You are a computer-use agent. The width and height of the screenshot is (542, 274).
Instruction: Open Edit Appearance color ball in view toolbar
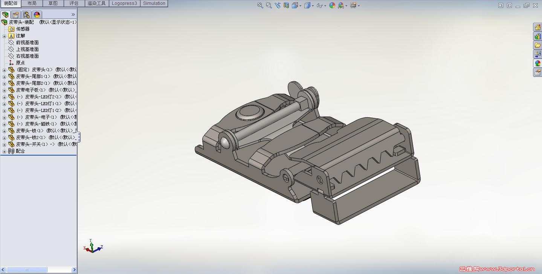(x=332, y=5)
